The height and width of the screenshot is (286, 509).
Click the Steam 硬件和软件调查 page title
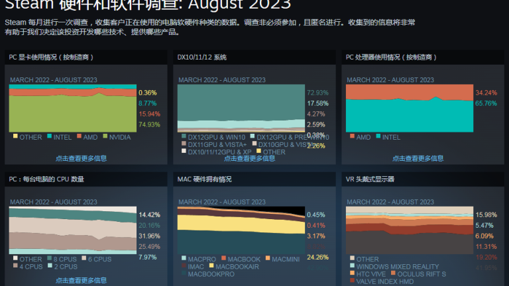[x=148, y=5]
